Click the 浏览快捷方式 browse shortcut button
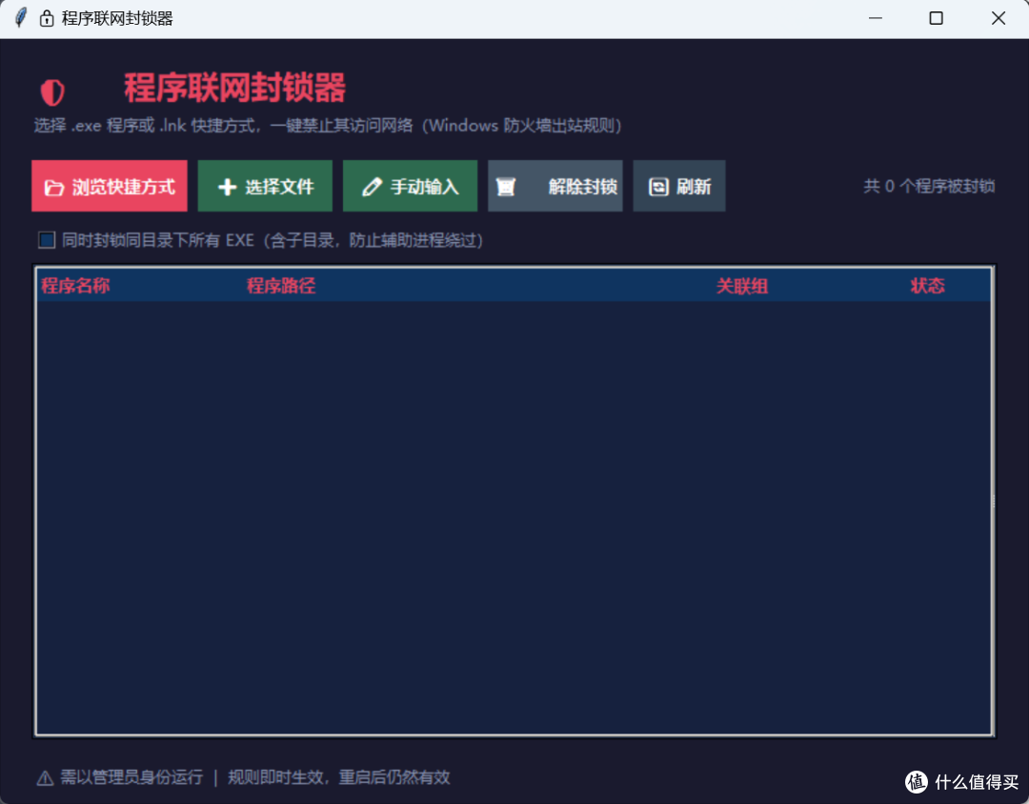 click(110, 187)
